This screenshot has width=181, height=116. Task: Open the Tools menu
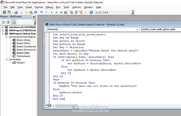pos(66,7)
